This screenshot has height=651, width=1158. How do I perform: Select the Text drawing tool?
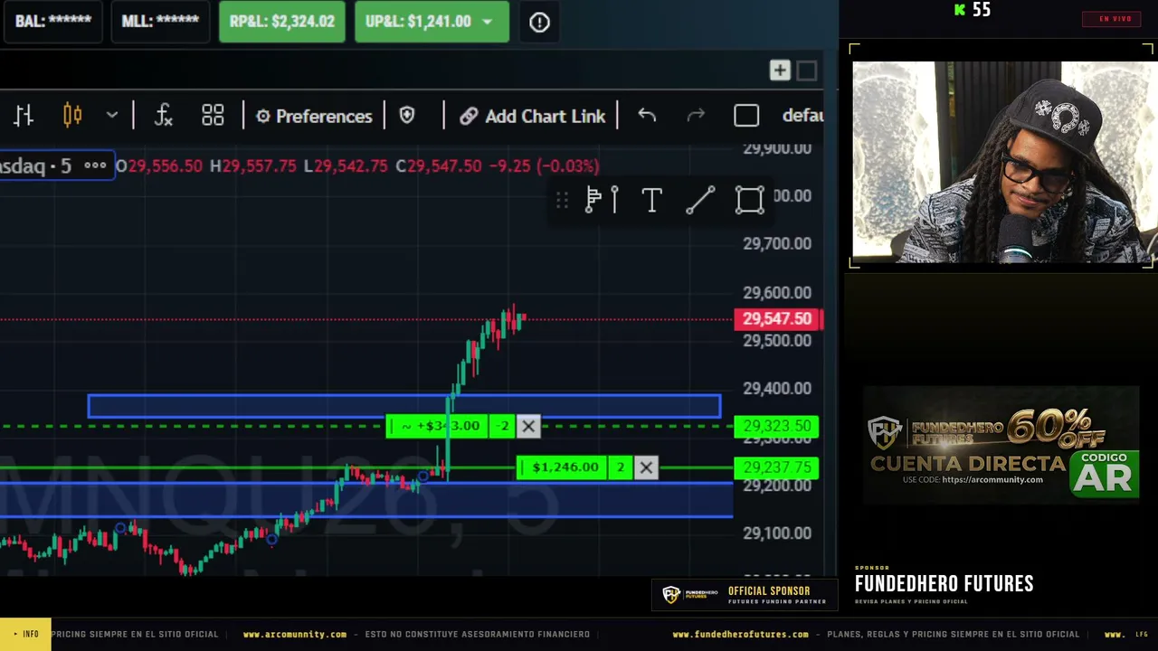pos(651,200)
